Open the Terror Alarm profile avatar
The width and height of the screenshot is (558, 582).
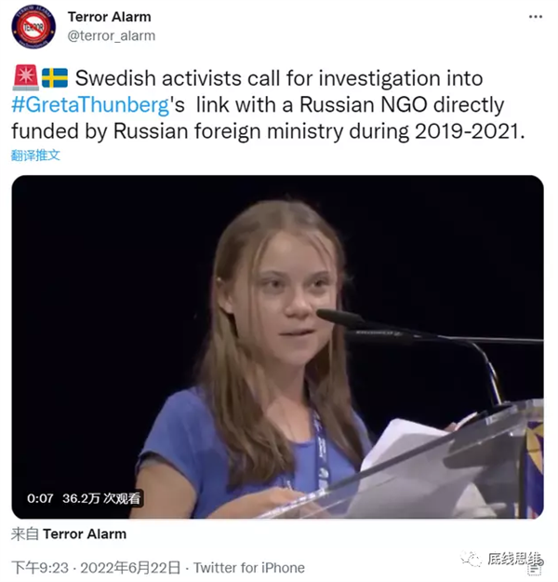coord(33,27)
